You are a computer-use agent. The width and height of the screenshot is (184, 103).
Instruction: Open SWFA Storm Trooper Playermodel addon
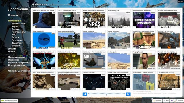coord(44,81)
